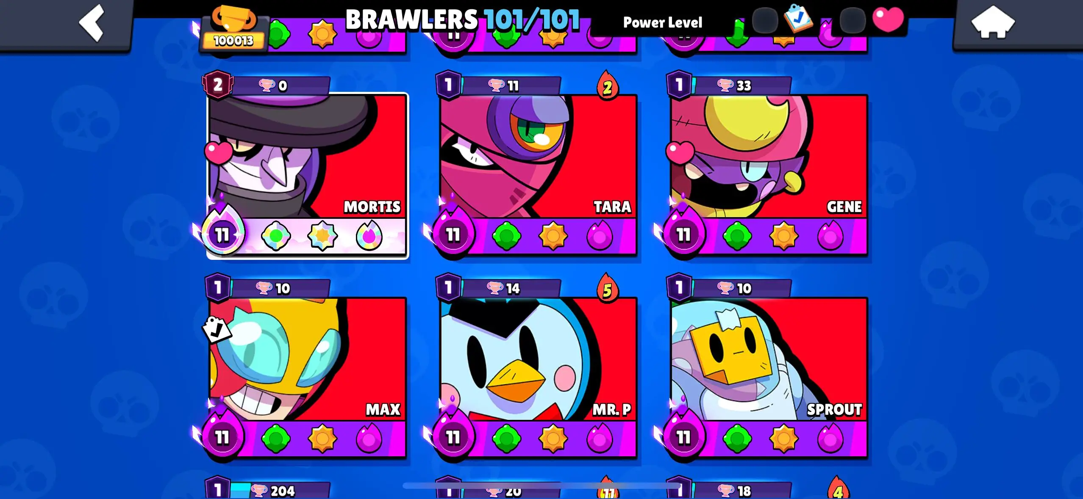The height and width of the screenshot is (499, 1083).
Task: Tap the horizontal scroll indicator at bottom
Action: coord(541,485)
